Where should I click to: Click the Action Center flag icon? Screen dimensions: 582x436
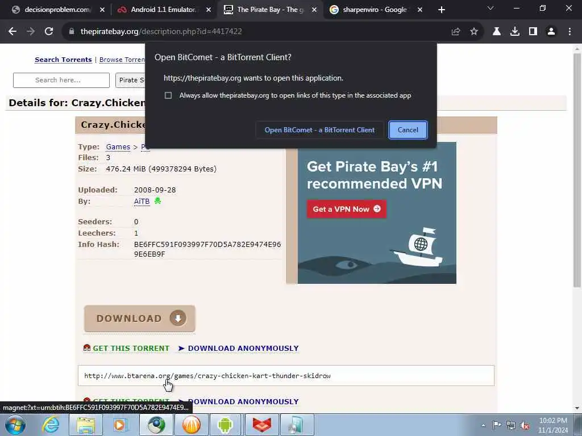click(x=497, y=425)
